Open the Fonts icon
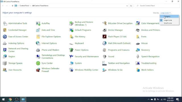The width and height of the screenshot is (182, 102). [138, 37]
